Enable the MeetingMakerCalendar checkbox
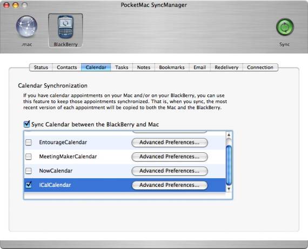Screen dimensions: 308x249 click(x=29, y=157)
